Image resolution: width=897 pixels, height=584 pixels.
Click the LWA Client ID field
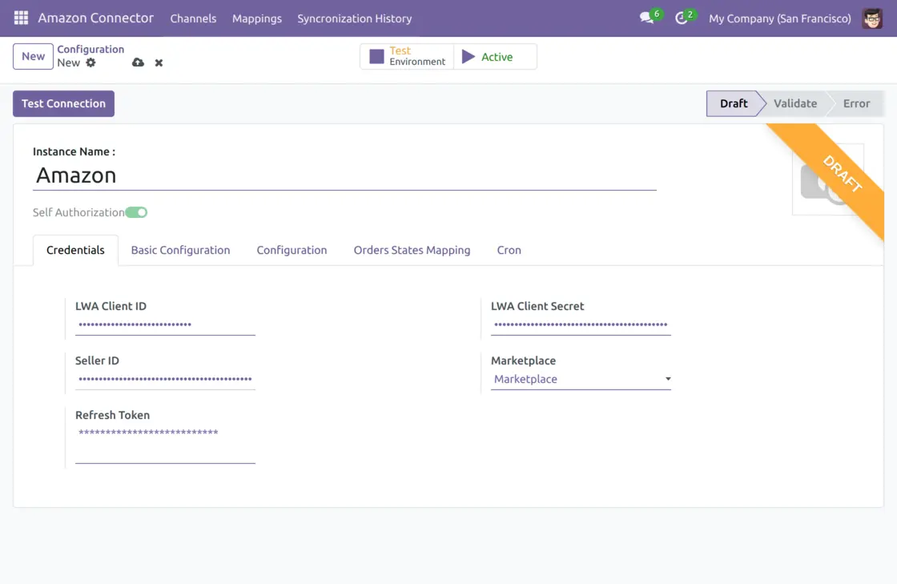coord(165,324)
